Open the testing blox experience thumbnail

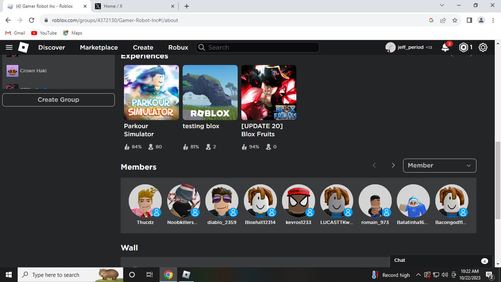210,92
